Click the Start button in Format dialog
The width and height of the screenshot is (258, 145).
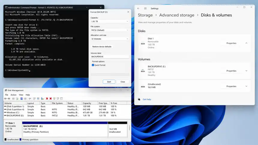(109, 81)
